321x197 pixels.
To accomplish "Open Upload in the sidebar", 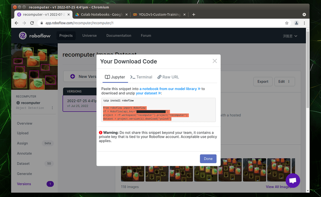I will click(23, 133).
